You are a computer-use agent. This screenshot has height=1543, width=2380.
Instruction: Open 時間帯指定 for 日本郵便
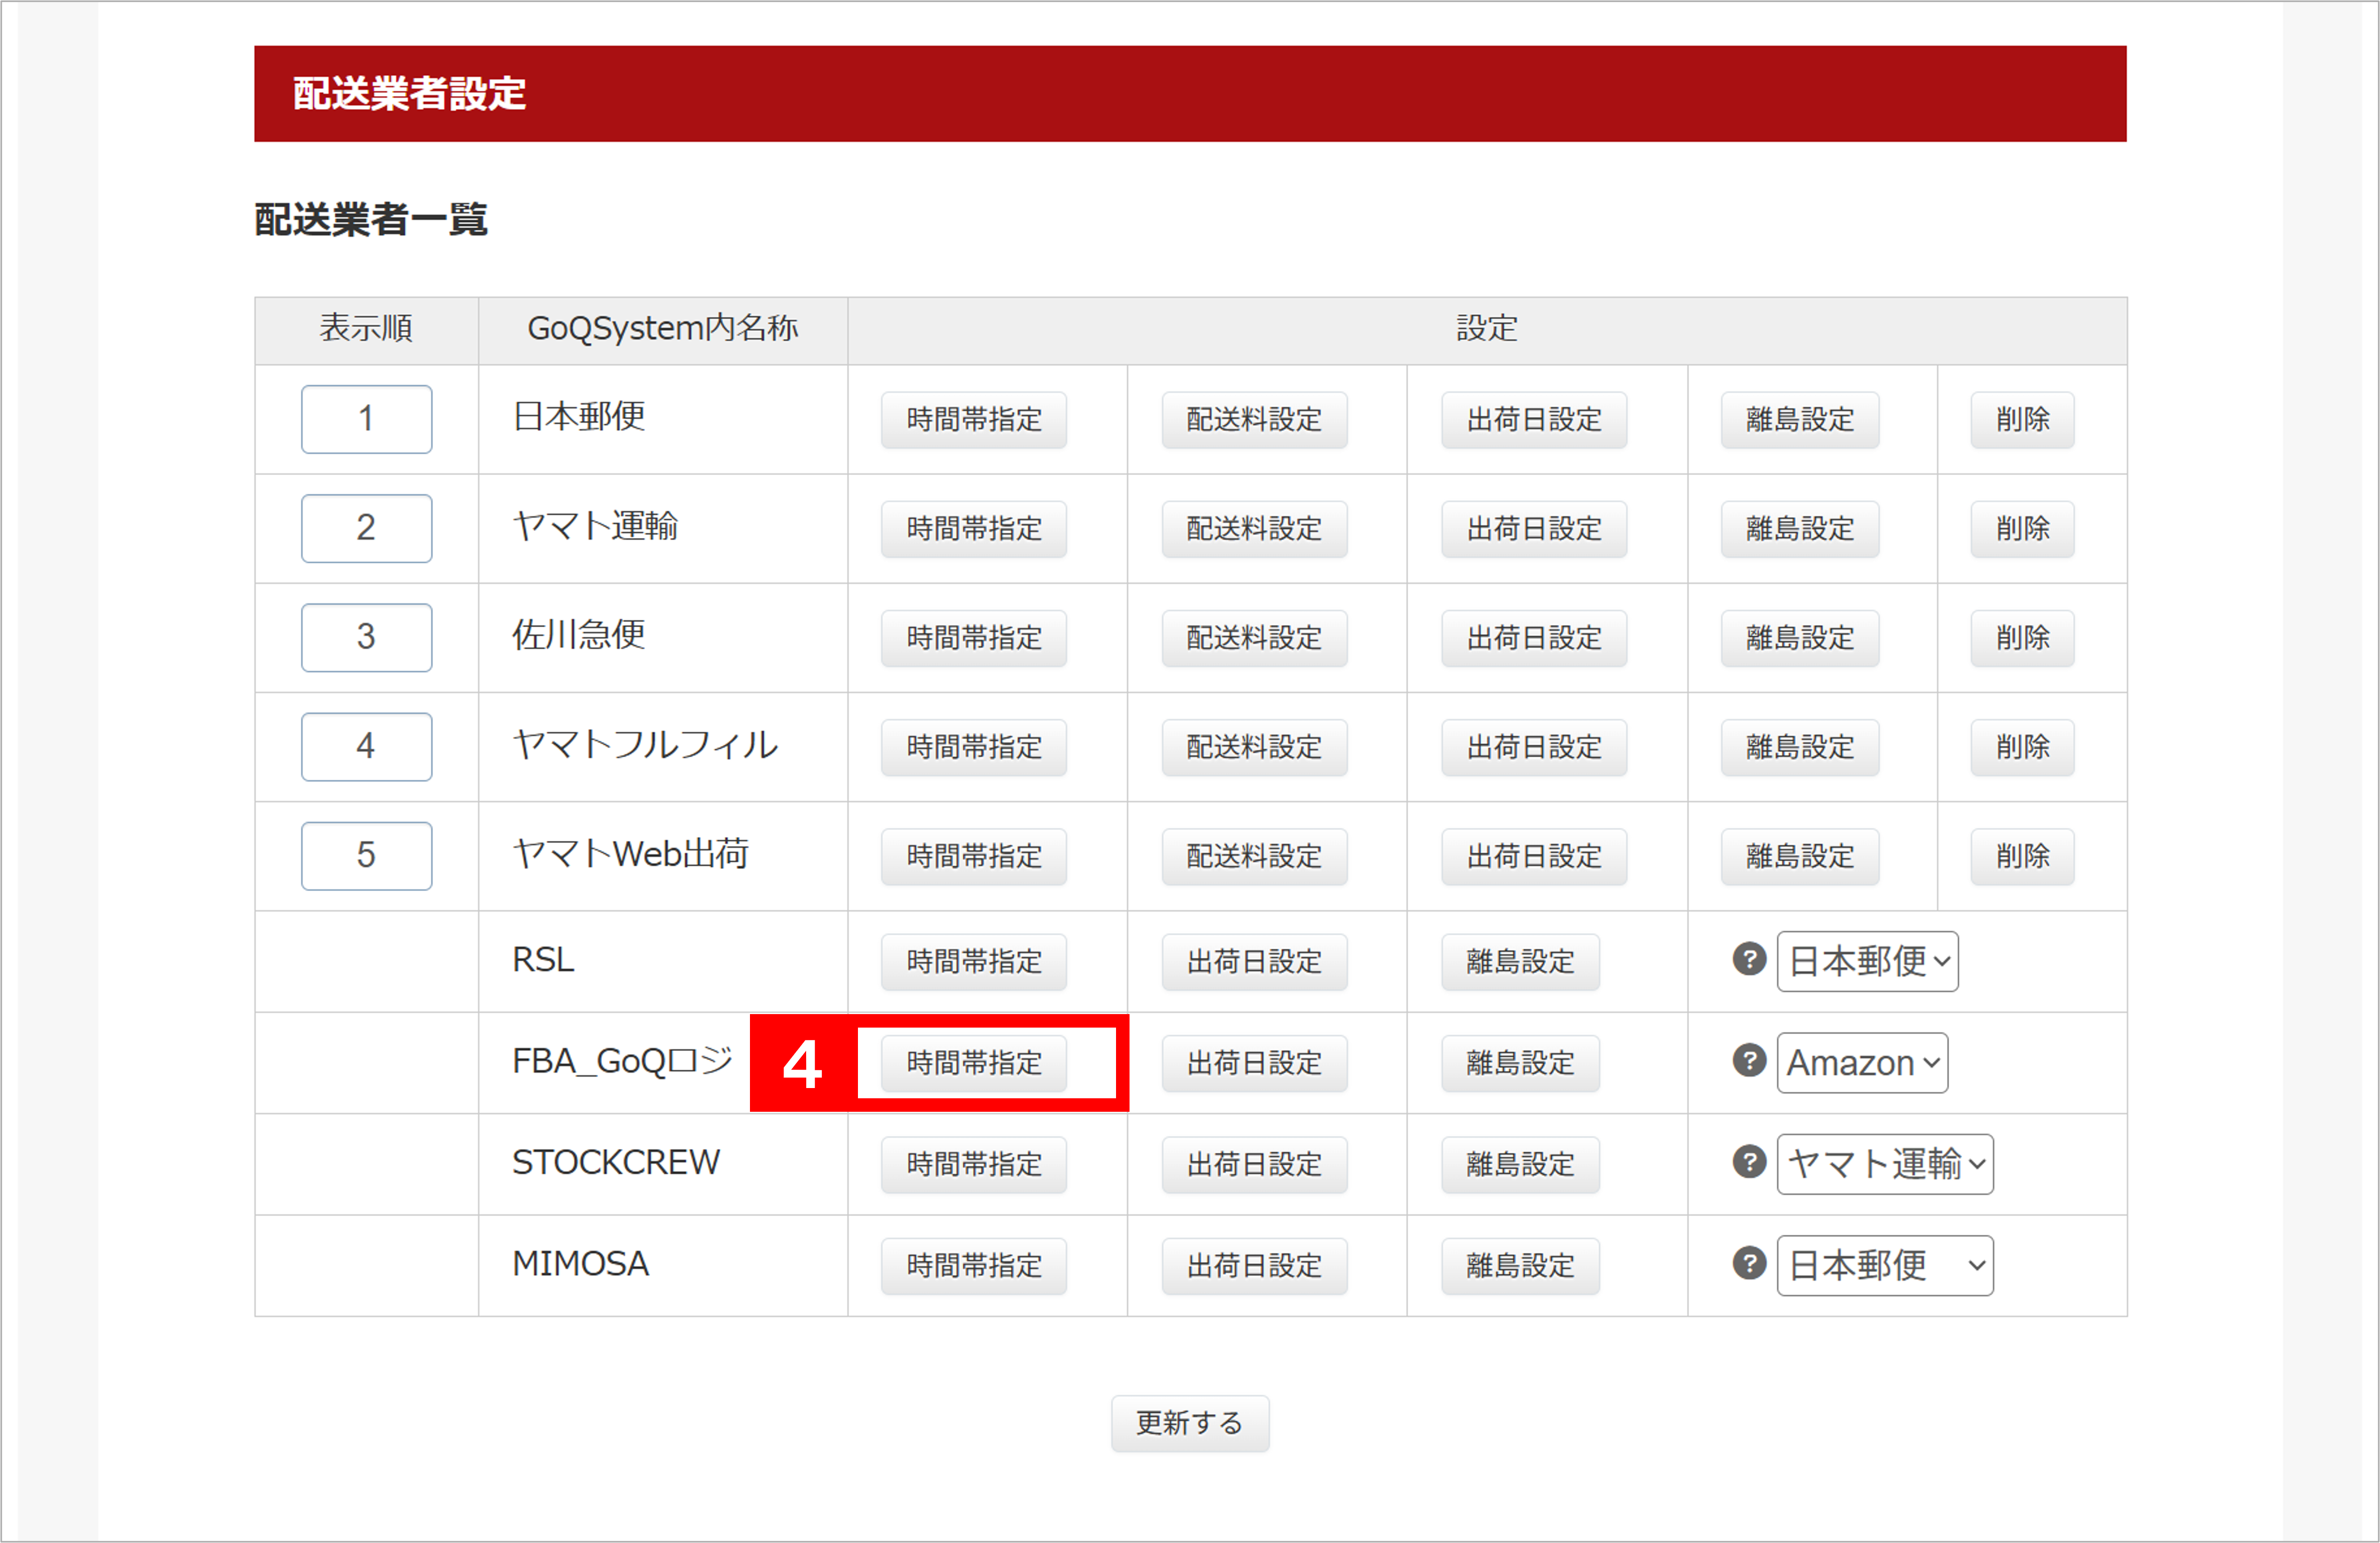point(974,420)
